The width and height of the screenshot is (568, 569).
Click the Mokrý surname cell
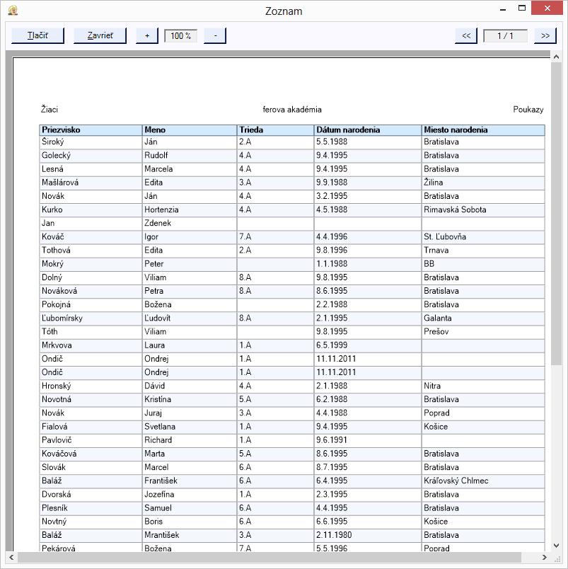click(x=91, y=264)
